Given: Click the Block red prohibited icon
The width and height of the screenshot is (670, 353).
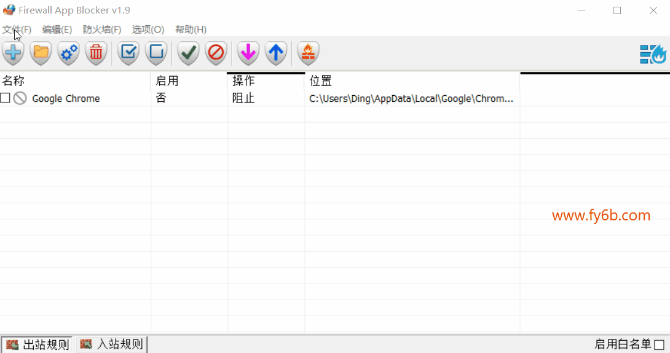Looking at the screenshot, I should coord(216,53).
